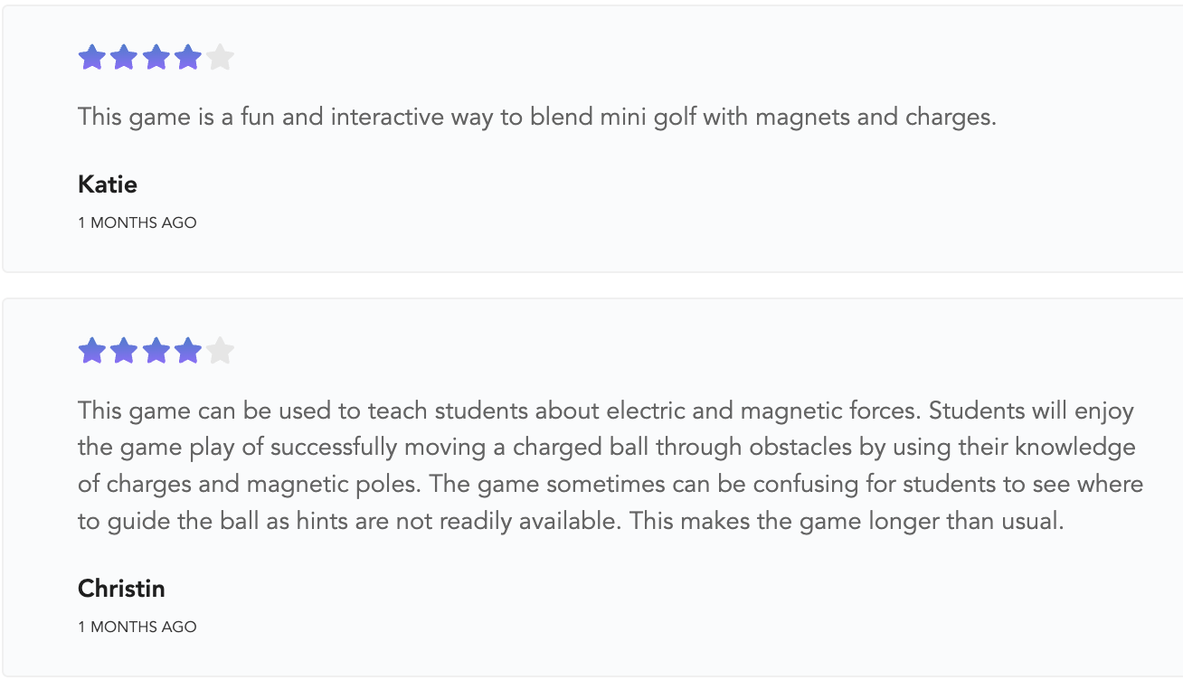Select the reviewer name Katie
1183x680 pixels.
tap(108, 184)
